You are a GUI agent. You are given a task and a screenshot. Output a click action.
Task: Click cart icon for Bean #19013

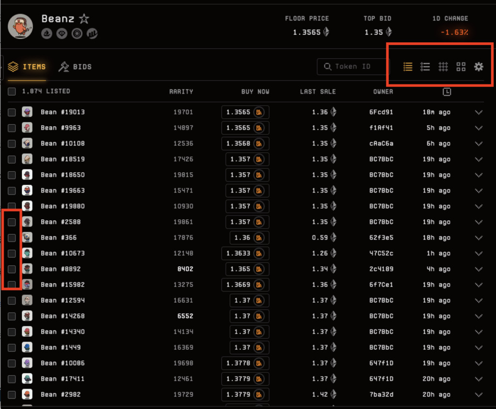pyautogui.click(x=259, y=112)
